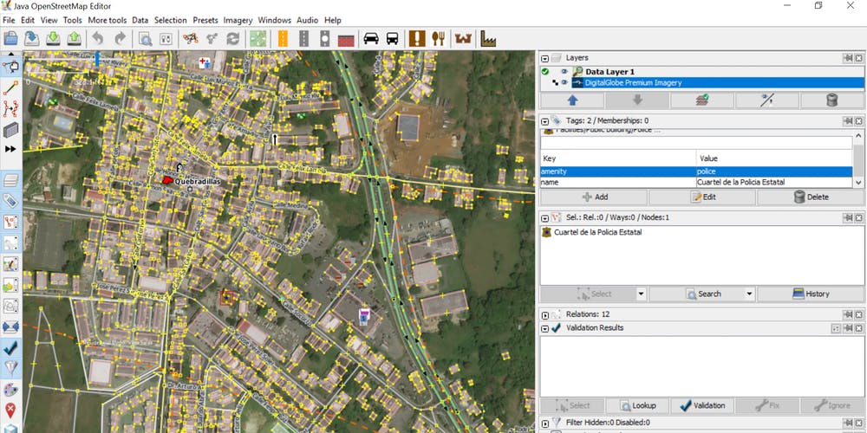Toggle the Map paint styles palette in sidebar
Viewport: 867px width, 433px height.
[10, 390]
